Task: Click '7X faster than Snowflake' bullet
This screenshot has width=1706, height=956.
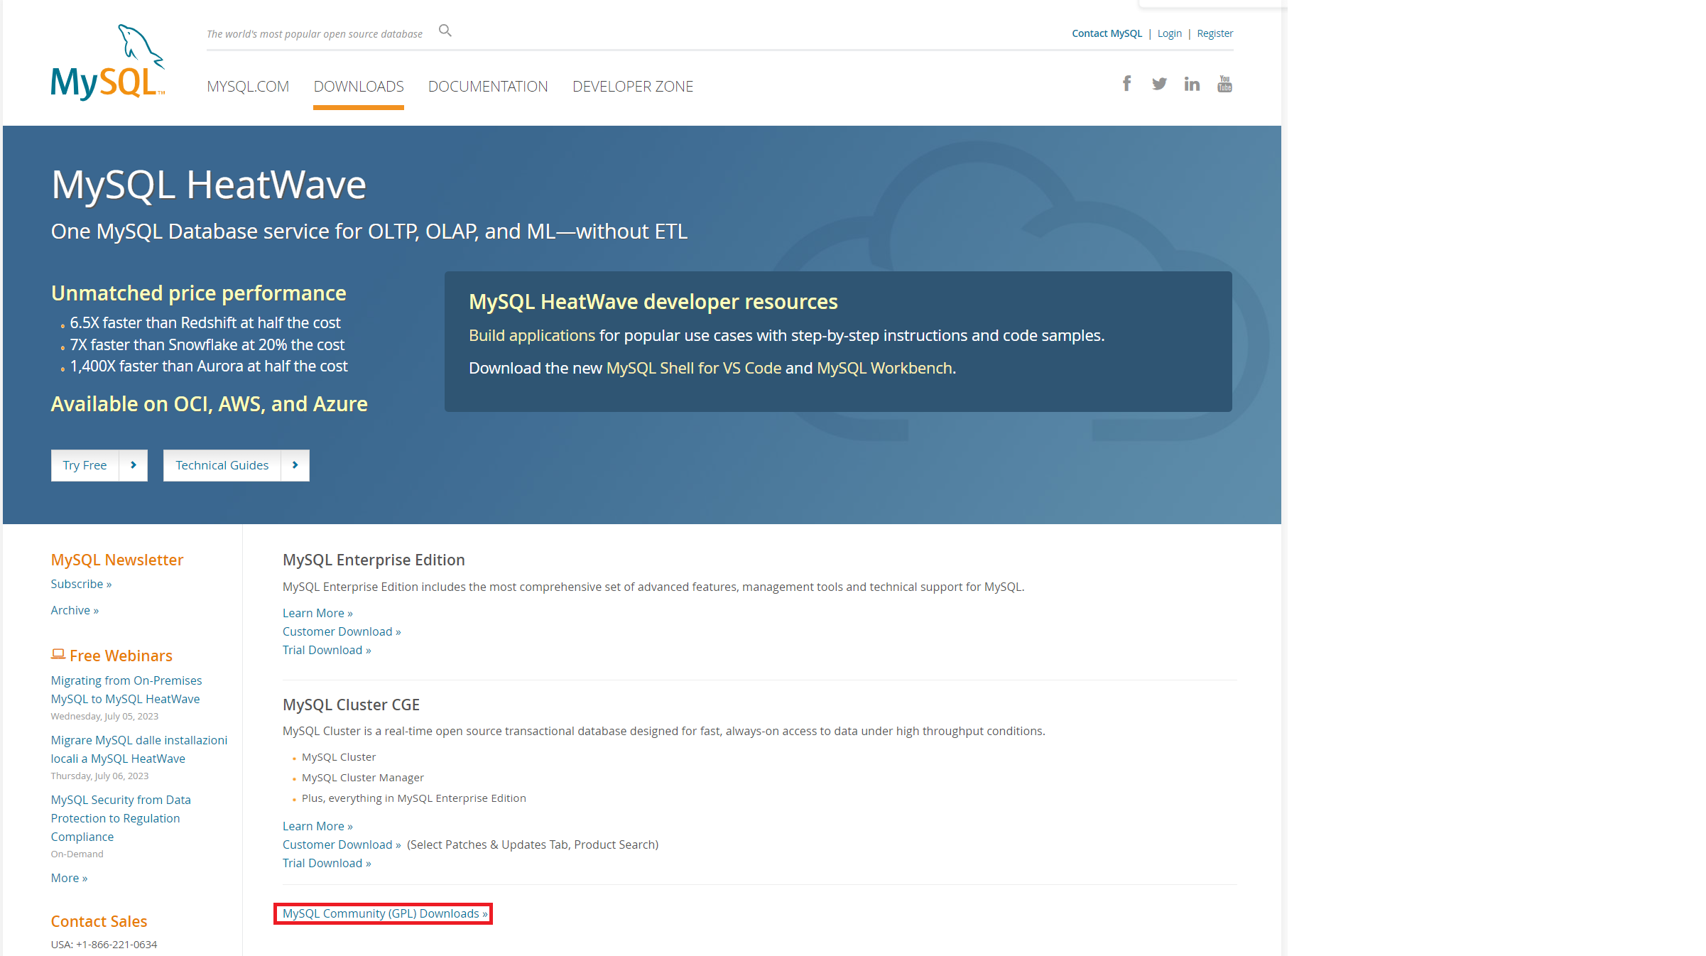Action: (207, 344)
